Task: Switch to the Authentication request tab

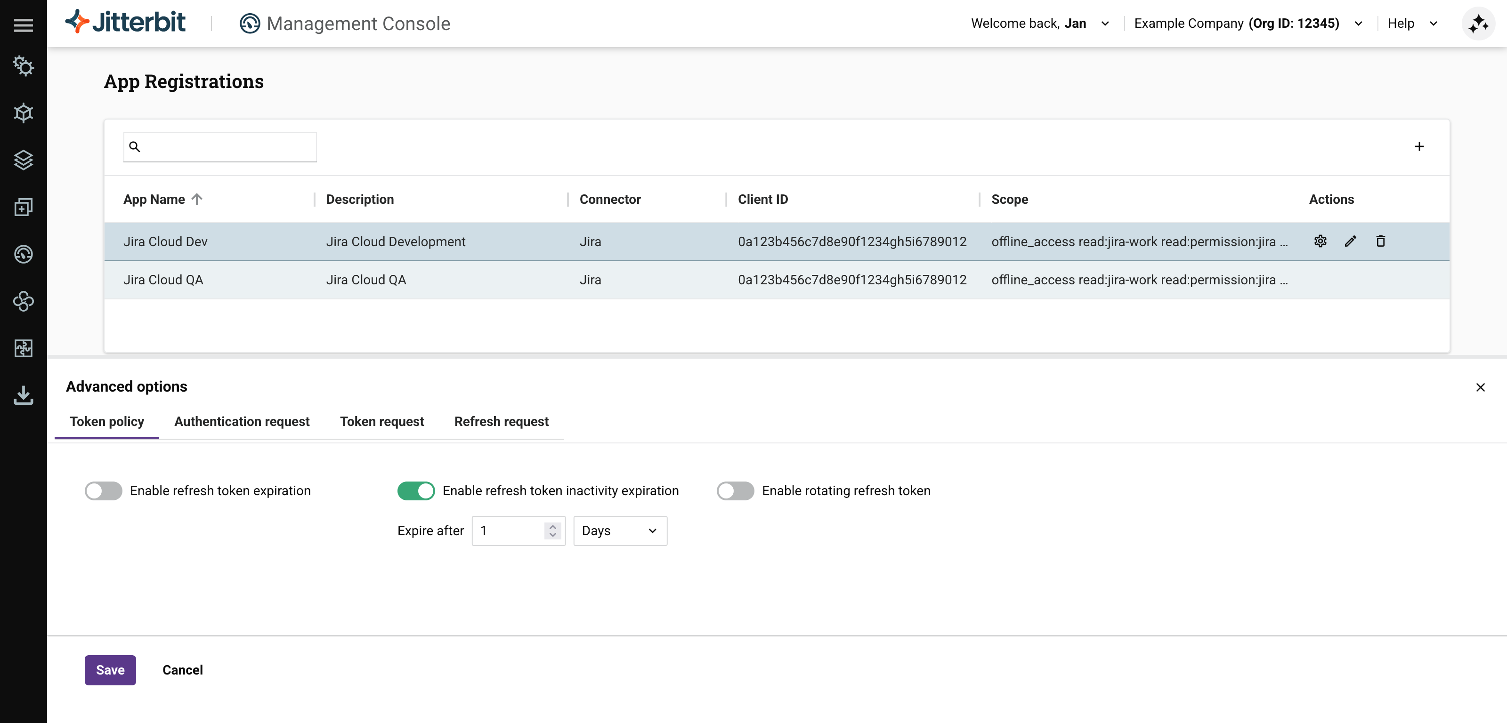Action: (x=242, y=421)
